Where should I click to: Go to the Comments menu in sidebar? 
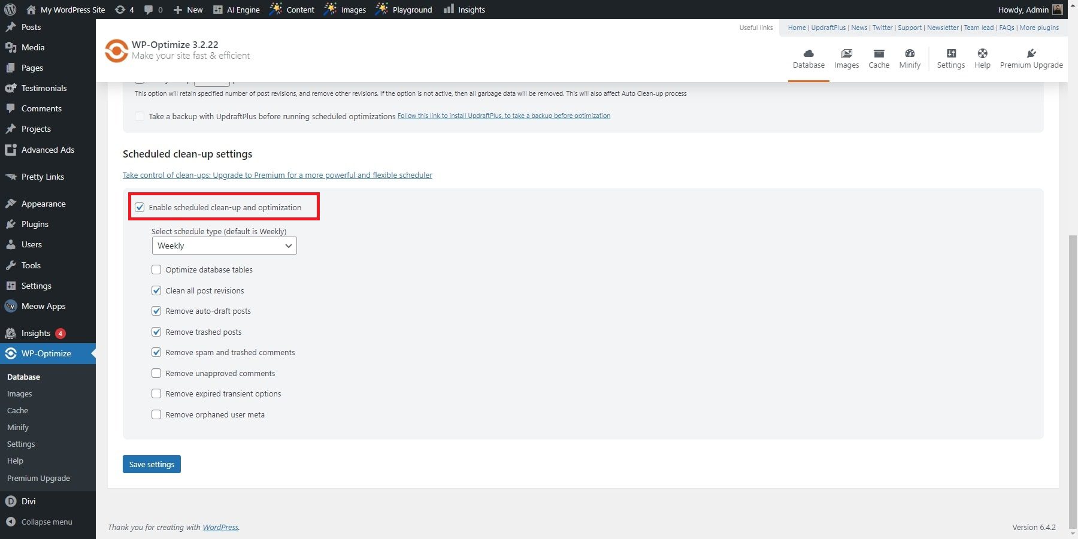42,108
